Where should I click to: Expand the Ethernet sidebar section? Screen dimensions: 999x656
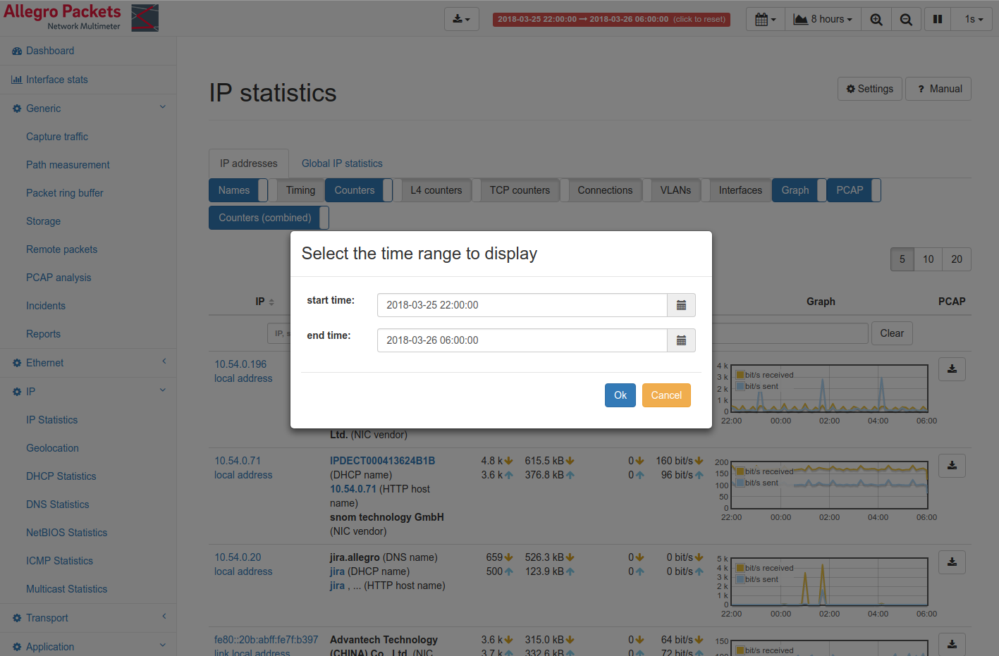tap(45, 363)
